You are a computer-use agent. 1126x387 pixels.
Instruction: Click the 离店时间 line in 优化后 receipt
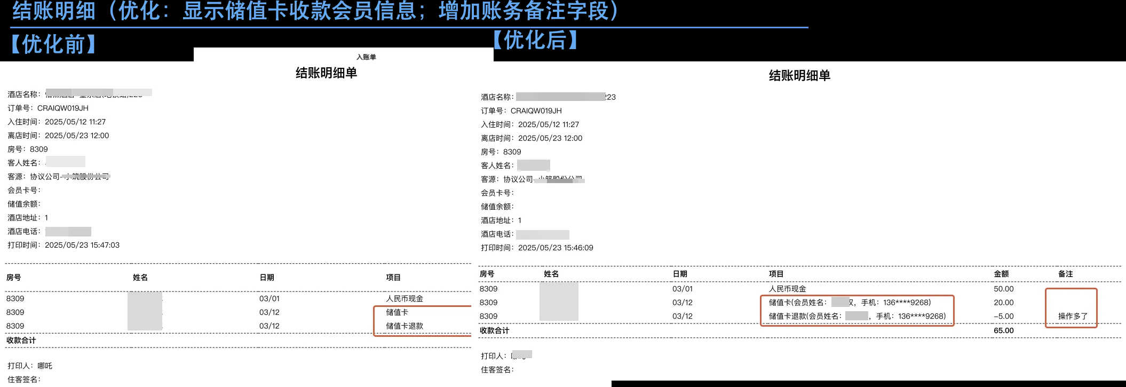click(532, 138)
